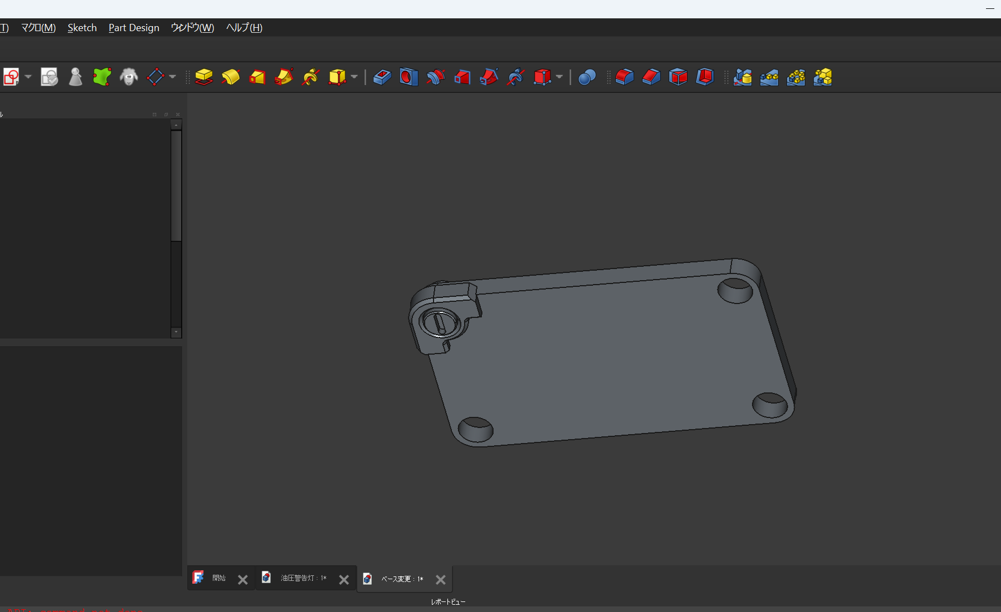Open the Part Design menu
Screen dimensions: 1001x612
tap(133, 28)
